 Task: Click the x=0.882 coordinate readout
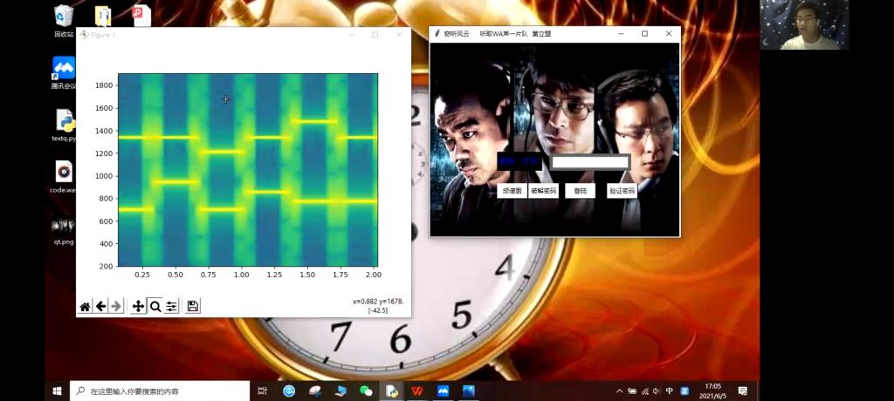coord(378,302)
